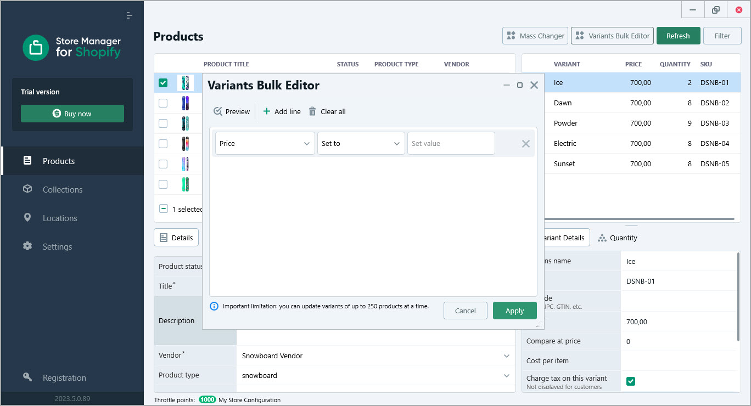The height and width of the screenshot is (406, 751).
Task: Click the PRICE column header
Action: pos(634,64)
